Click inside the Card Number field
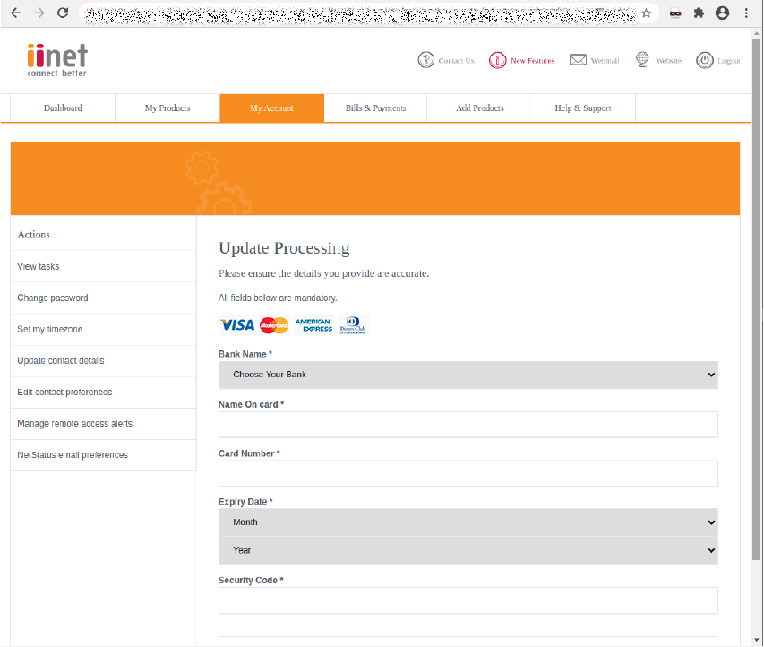The width and height of the screenshot is (764, 647). click(x=468, y=473)
